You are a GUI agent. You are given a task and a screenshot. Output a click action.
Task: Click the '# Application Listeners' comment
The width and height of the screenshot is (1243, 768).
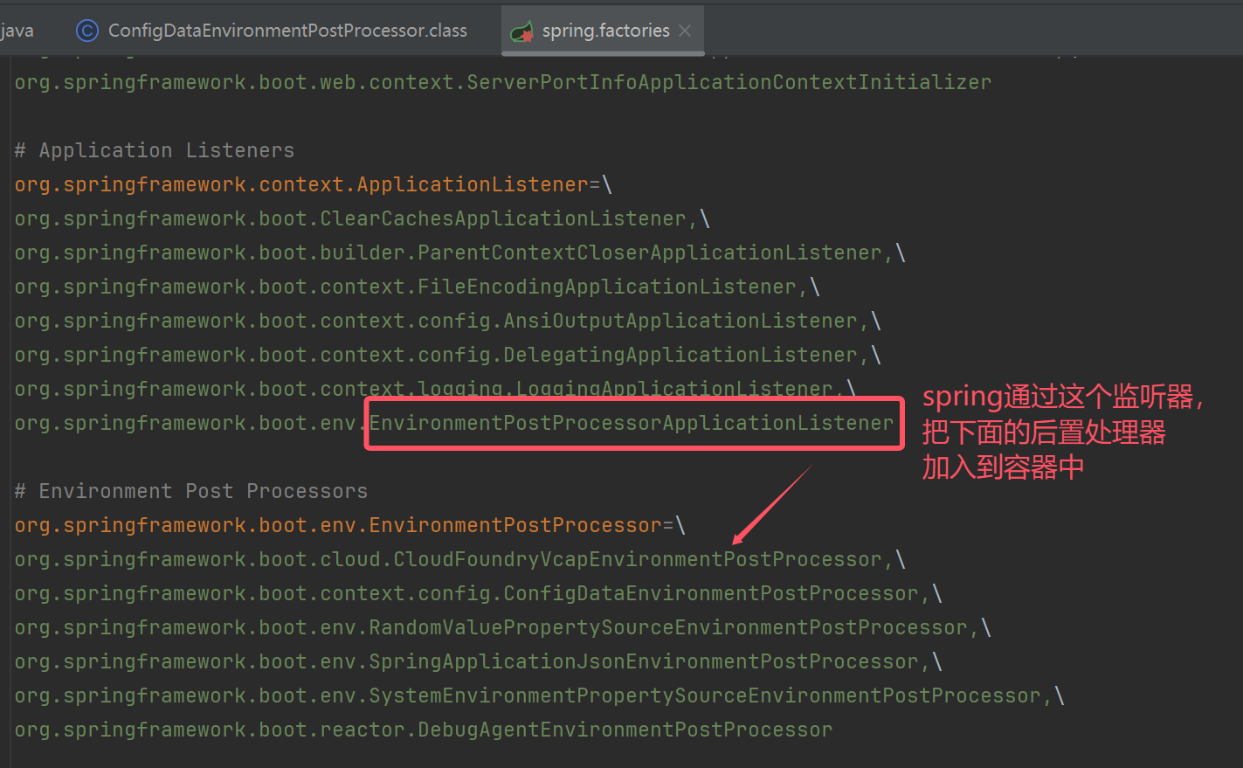click(x=155, y=150)
